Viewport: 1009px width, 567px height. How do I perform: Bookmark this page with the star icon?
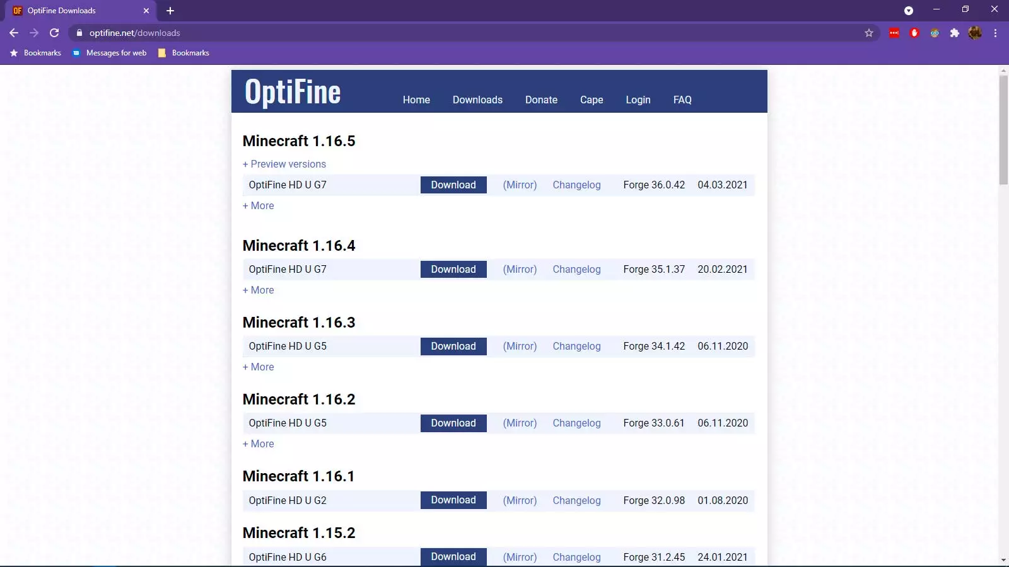(869, 33)
